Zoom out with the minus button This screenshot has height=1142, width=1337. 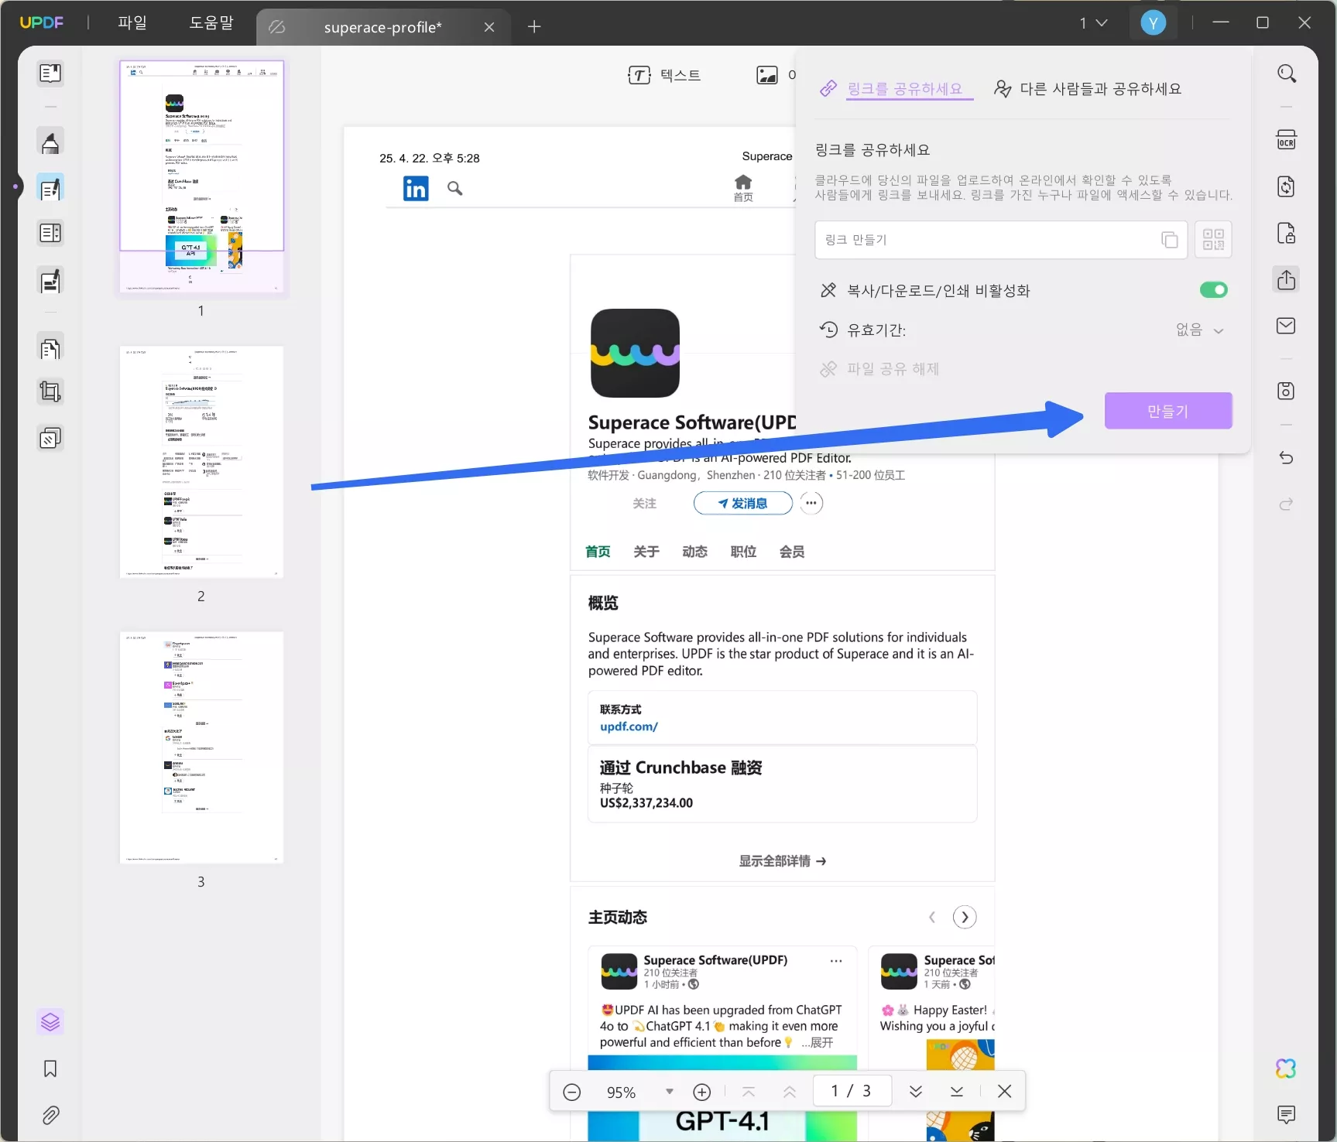(x=572, y=1092)
